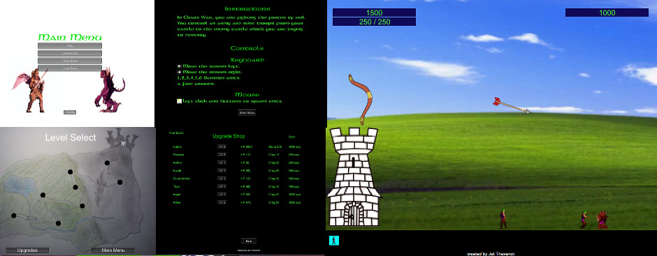Screen dimensions: 657x256
Task: Click Main Menu button on Instructions page
Action: (x=247, y=112)
